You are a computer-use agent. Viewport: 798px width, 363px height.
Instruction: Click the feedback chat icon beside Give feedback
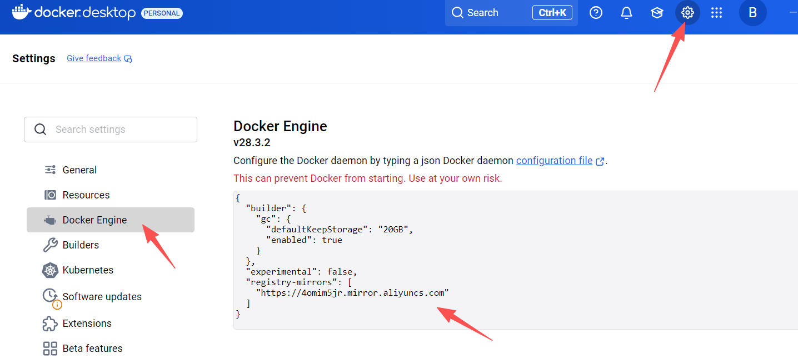[128, 59]
